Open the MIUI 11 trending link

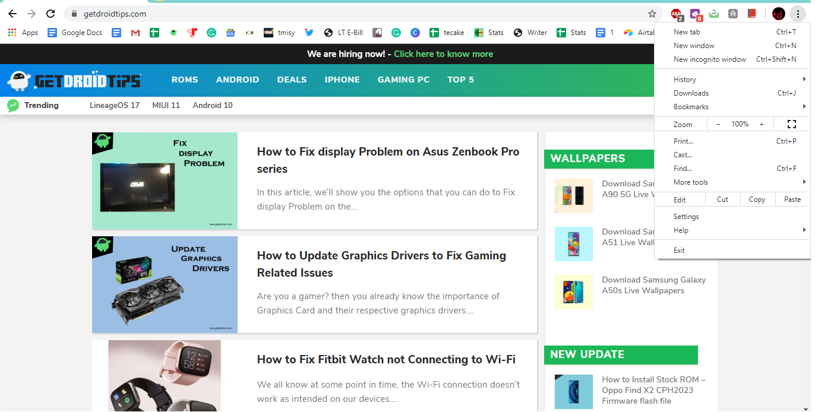pos(166,105)
